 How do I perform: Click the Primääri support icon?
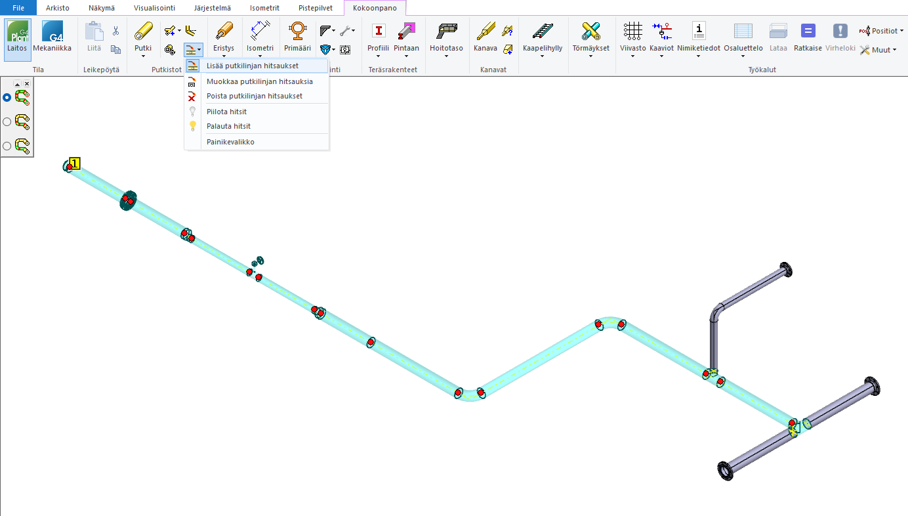(297, 32)
